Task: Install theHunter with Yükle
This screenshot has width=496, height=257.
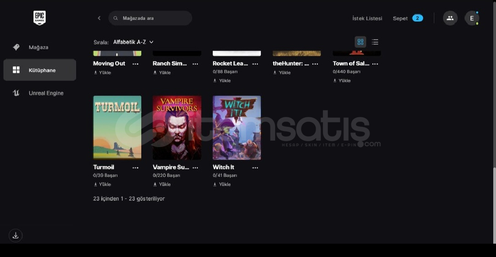Action: pos(282,73)
